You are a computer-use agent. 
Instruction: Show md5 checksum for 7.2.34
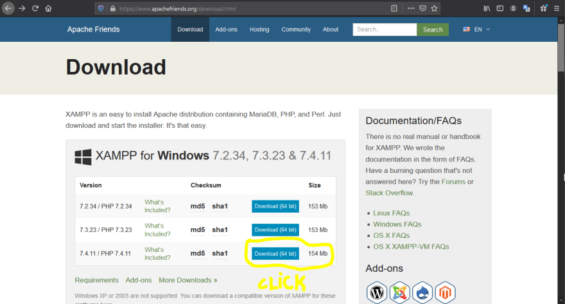point(198,206)
